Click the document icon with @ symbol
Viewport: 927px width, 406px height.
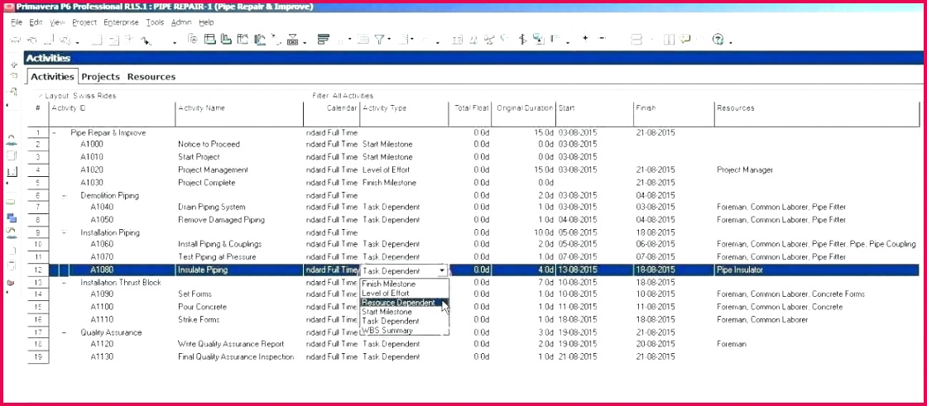(x=193, y=40)
